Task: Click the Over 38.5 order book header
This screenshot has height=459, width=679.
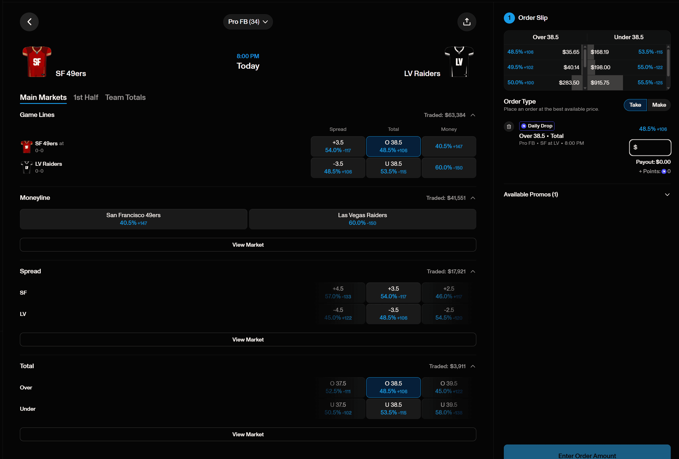Action: coord(545,37)
